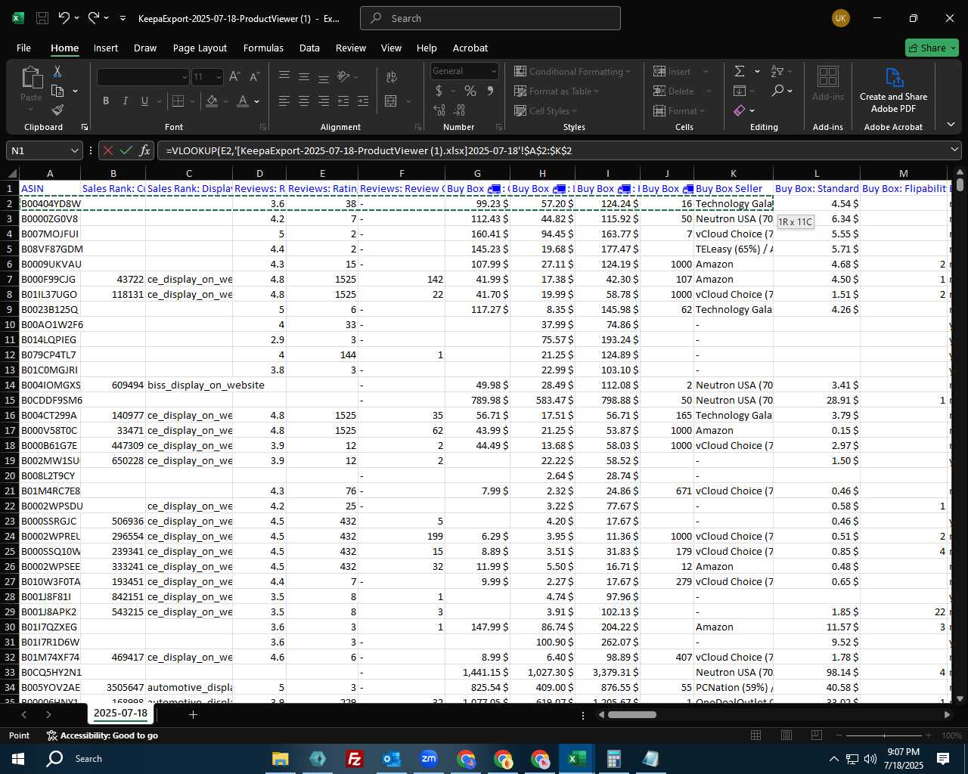Click the Increase Indent icon
This screenshot has width=968, height=774.
point(363,101)
